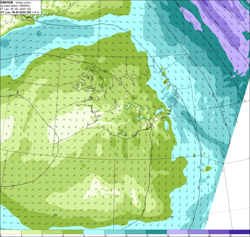Screen dimensions: 250x237
Task: Click the '60N' label under the 10W meridian
Action: click(171, 217)
